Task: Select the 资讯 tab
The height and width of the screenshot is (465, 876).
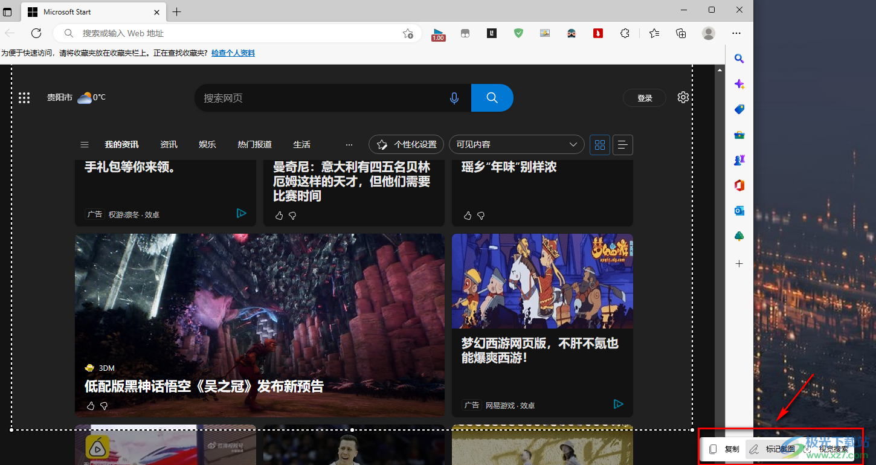Action: (169, 144)
